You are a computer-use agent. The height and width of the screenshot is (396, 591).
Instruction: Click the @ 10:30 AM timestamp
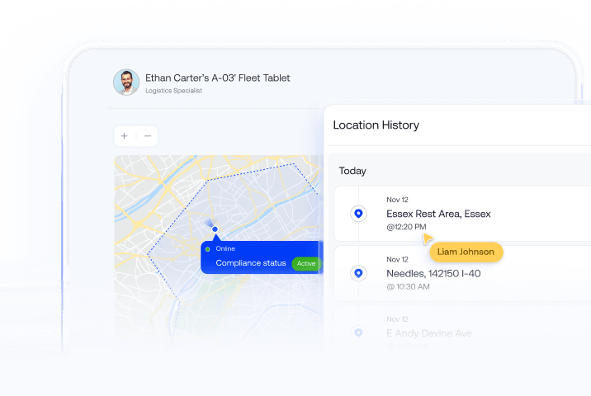(409, 287)
